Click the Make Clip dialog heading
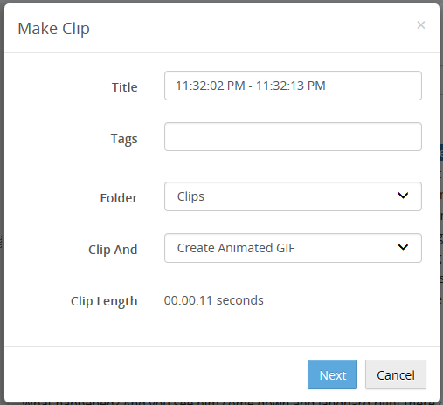443x405 pixels. [x=53, y=29]
